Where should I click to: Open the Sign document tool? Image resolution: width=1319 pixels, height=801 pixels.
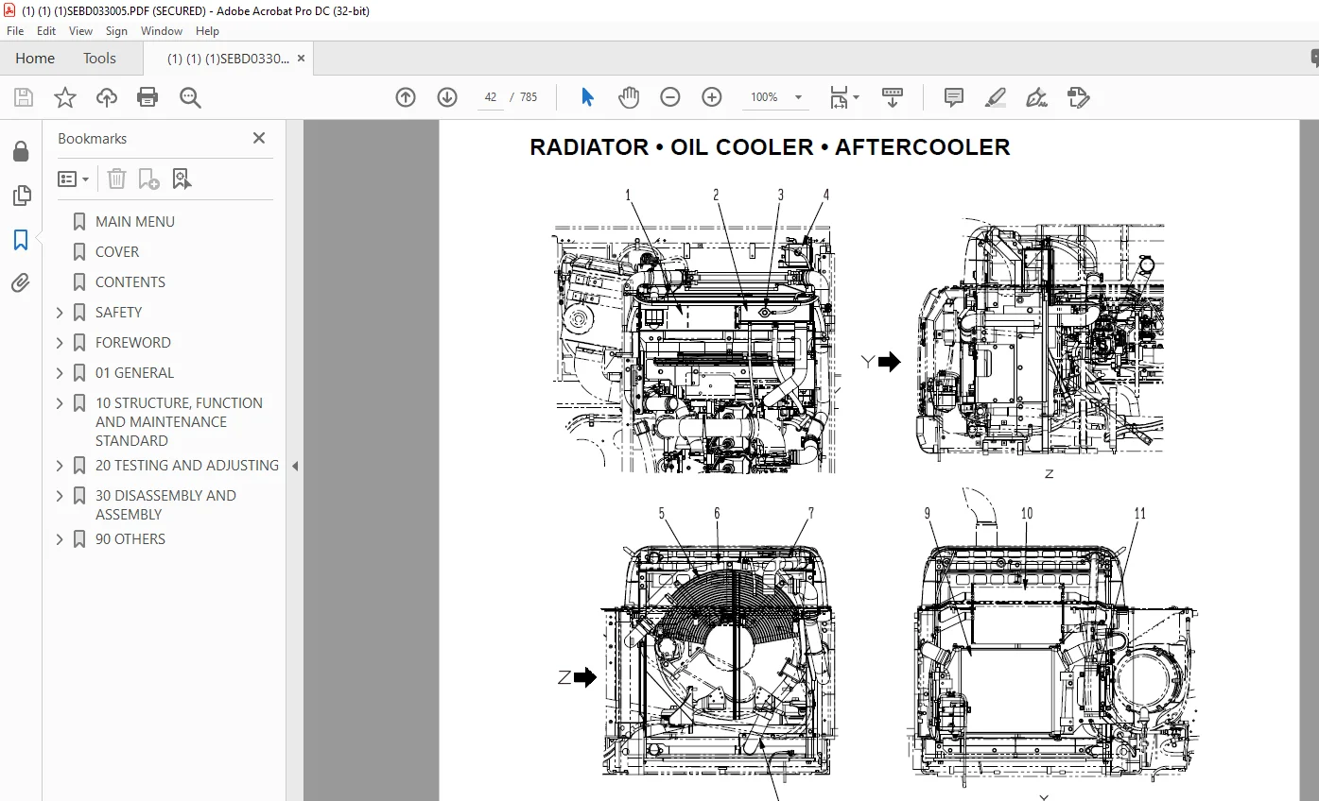click(x=1036, y=97)
